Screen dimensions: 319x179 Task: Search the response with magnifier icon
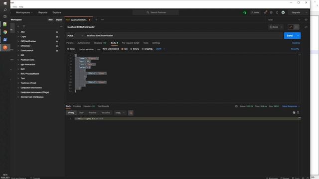(298, 113)
